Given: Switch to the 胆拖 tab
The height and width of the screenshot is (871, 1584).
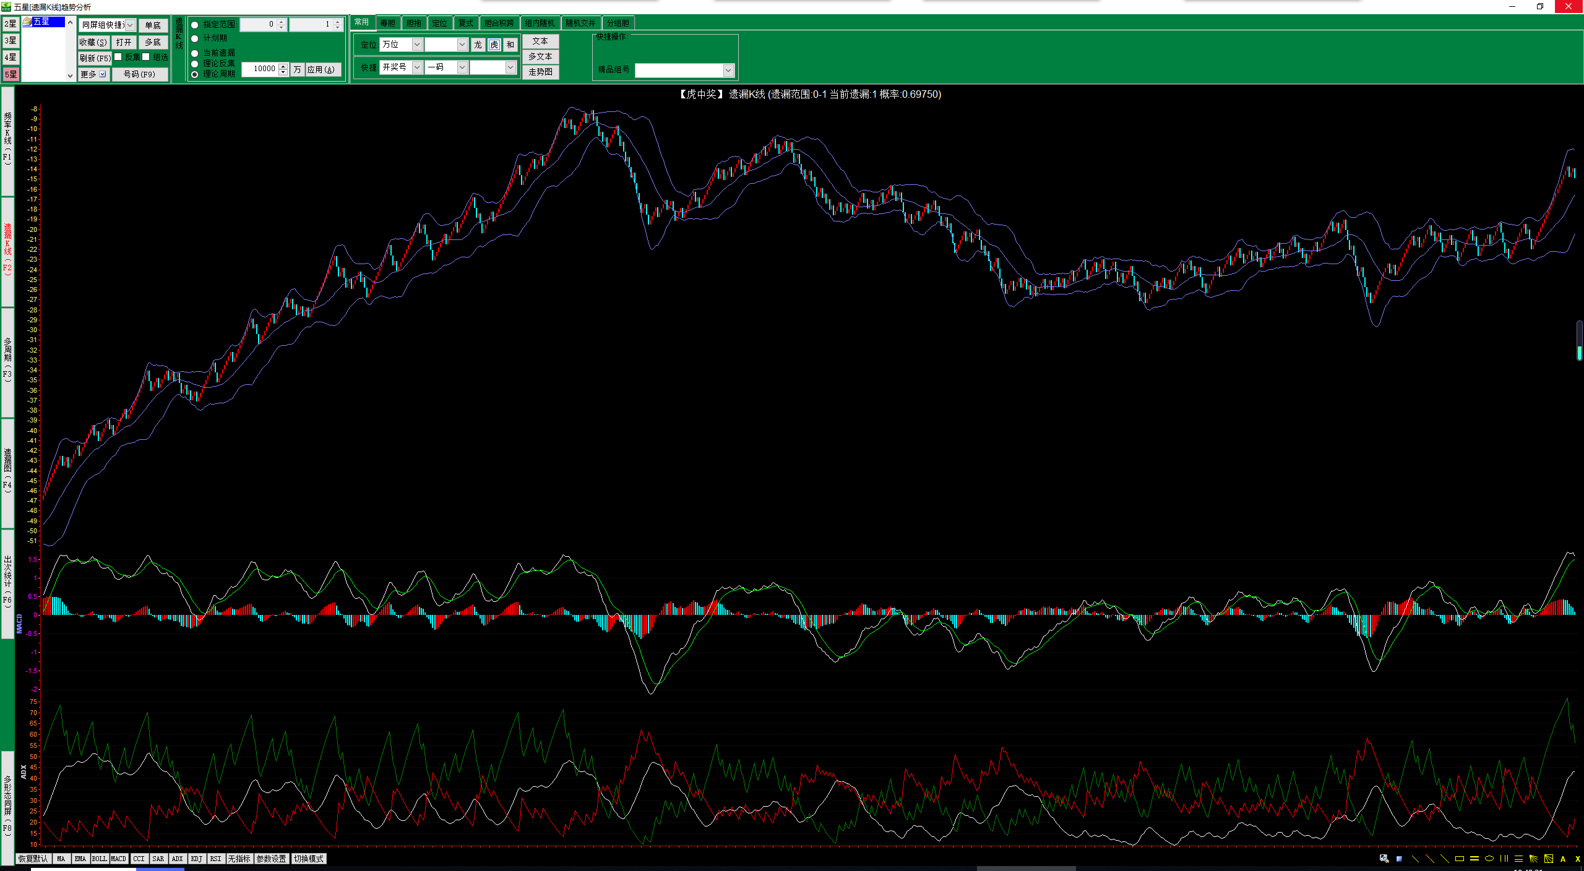Looking at the screenshot, I should point(413,23).
